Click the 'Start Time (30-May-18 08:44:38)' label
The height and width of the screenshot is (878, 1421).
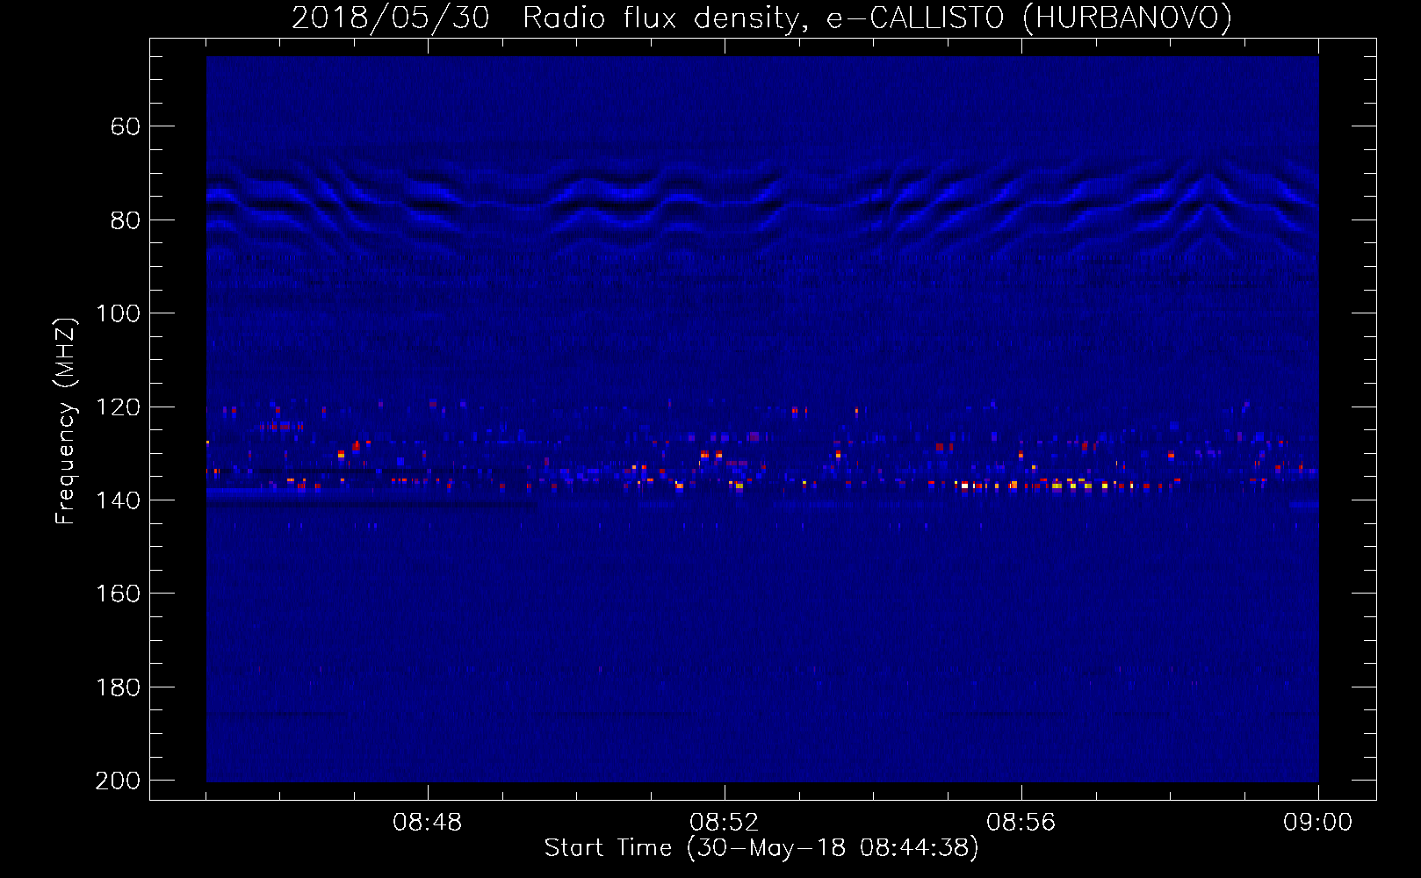click(x=761, y=848)
